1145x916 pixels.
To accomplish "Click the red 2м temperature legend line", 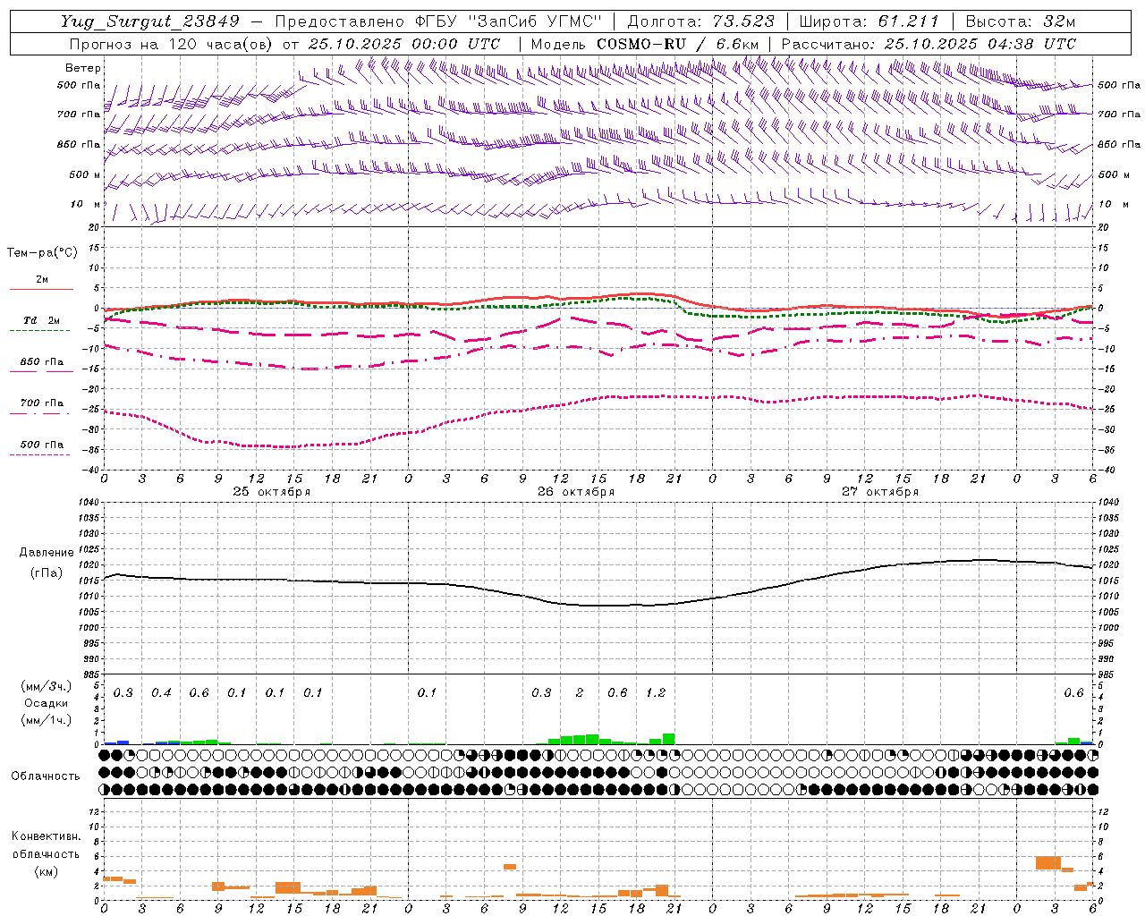I will click(x=41, y=289).
